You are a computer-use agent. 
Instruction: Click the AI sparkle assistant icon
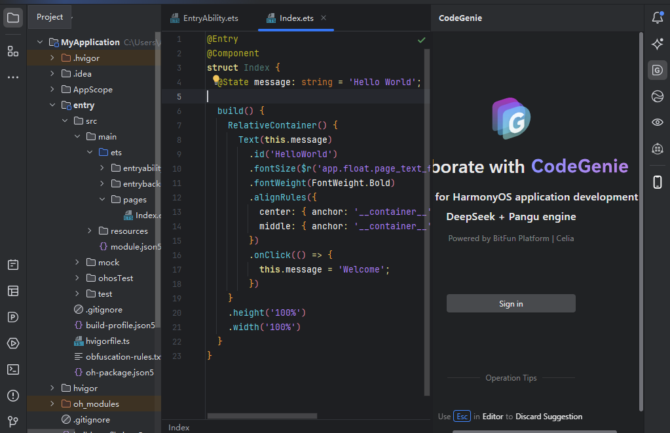click(658, 44)
